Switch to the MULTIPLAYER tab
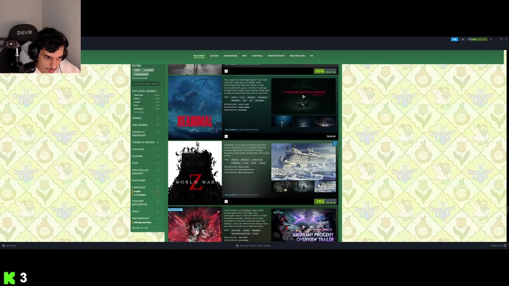 (297, 56)
